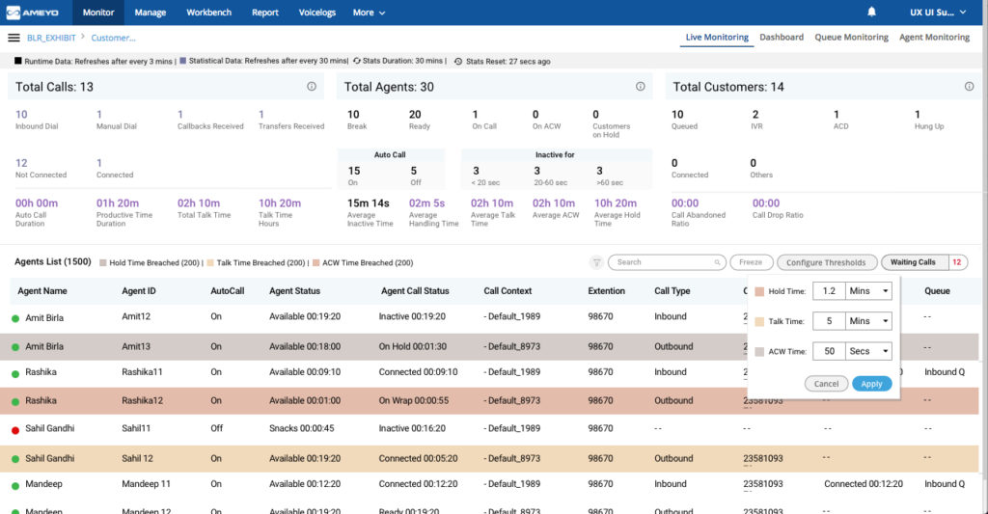Open info icon for Total Customers
This screenshot has width=988, height=514.
coord(969,87)
